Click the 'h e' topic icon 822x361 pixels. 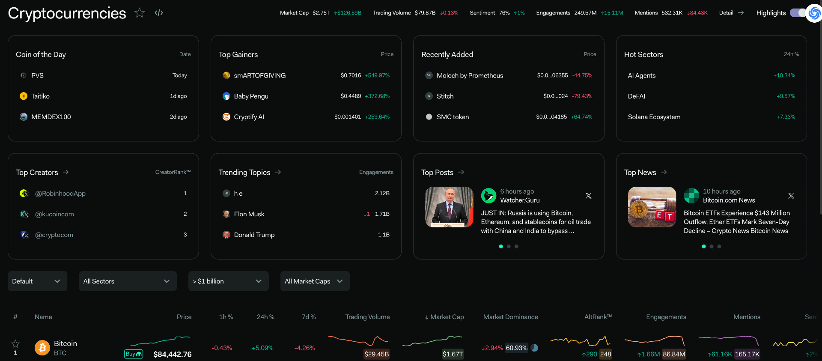226,193
